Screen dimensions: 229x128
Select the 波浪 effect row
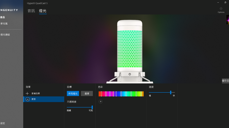click(x=44, y=99)
